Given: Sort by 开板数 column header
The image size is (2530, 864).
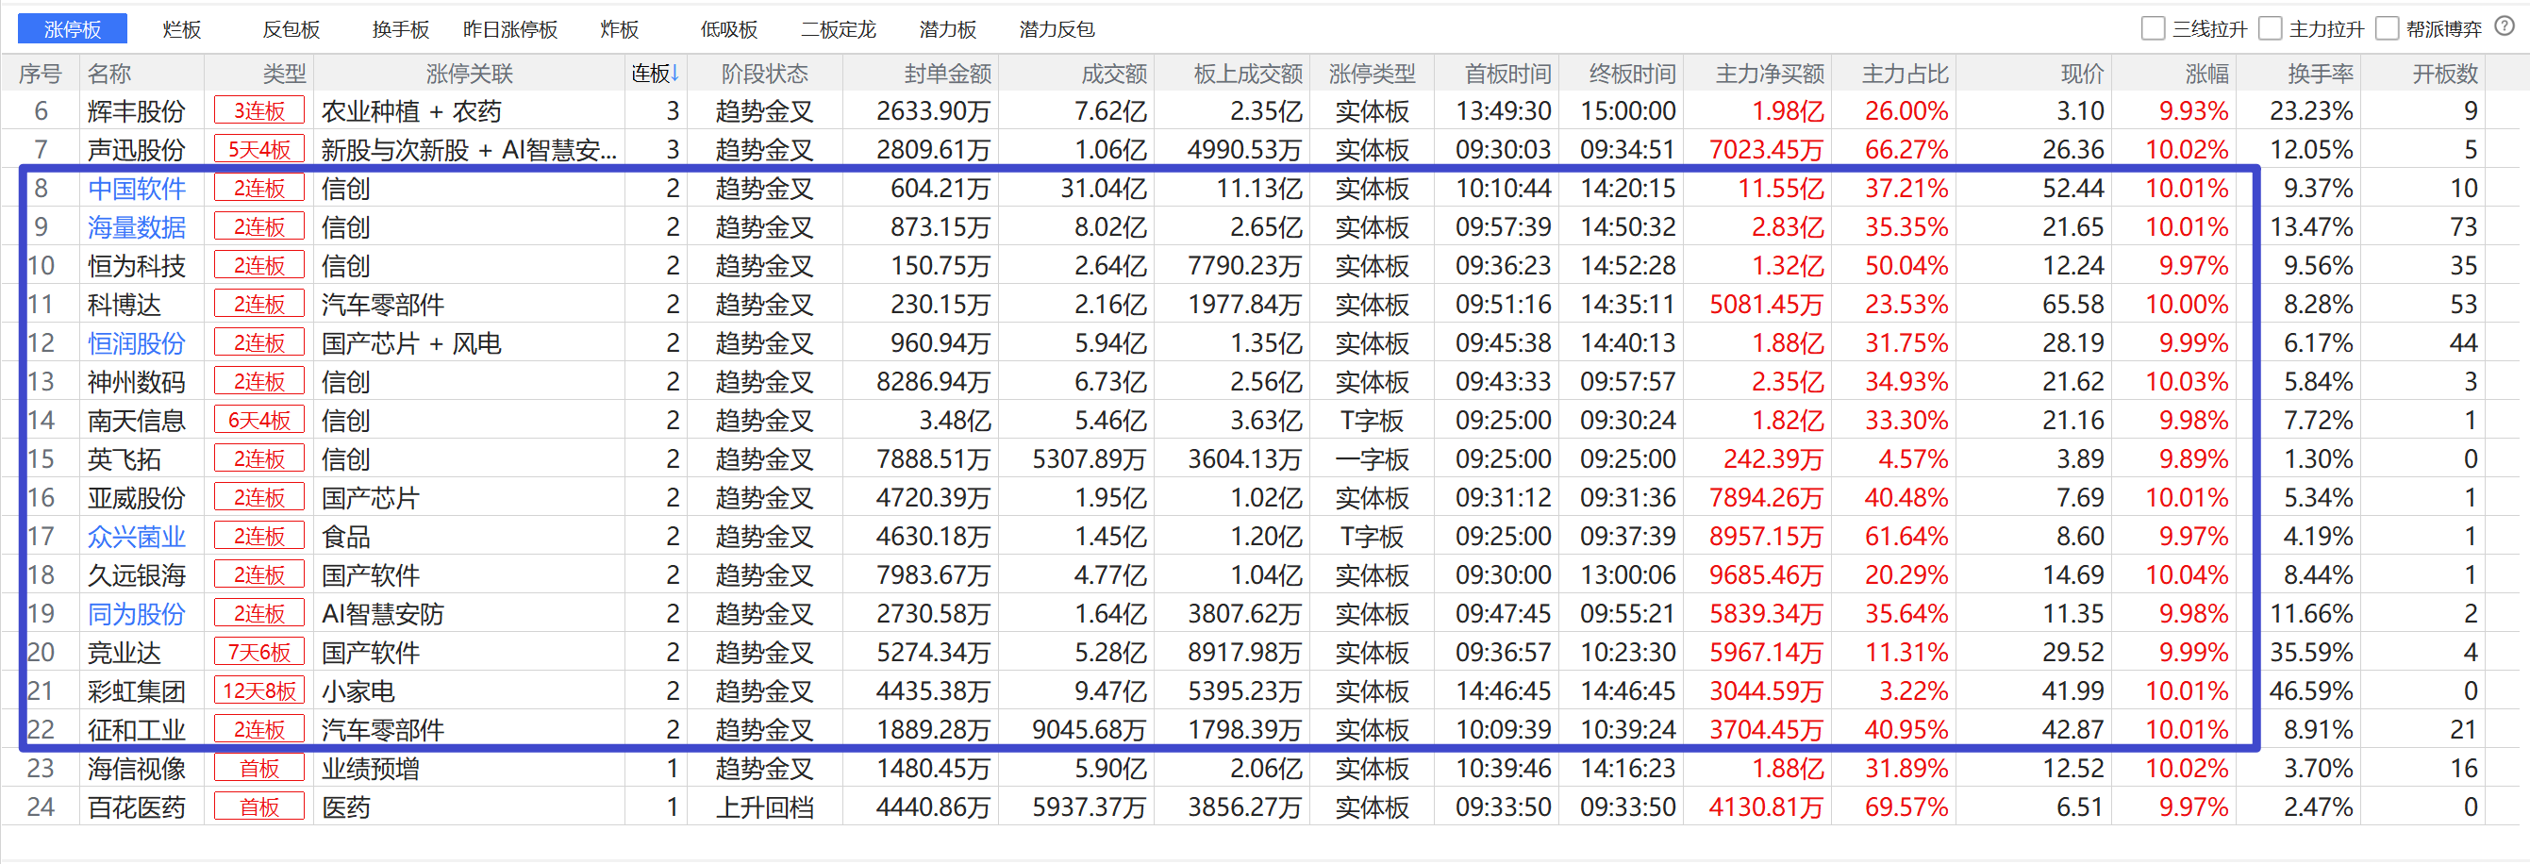Looking at the screenshot, I should click(x=2445, y=73).
